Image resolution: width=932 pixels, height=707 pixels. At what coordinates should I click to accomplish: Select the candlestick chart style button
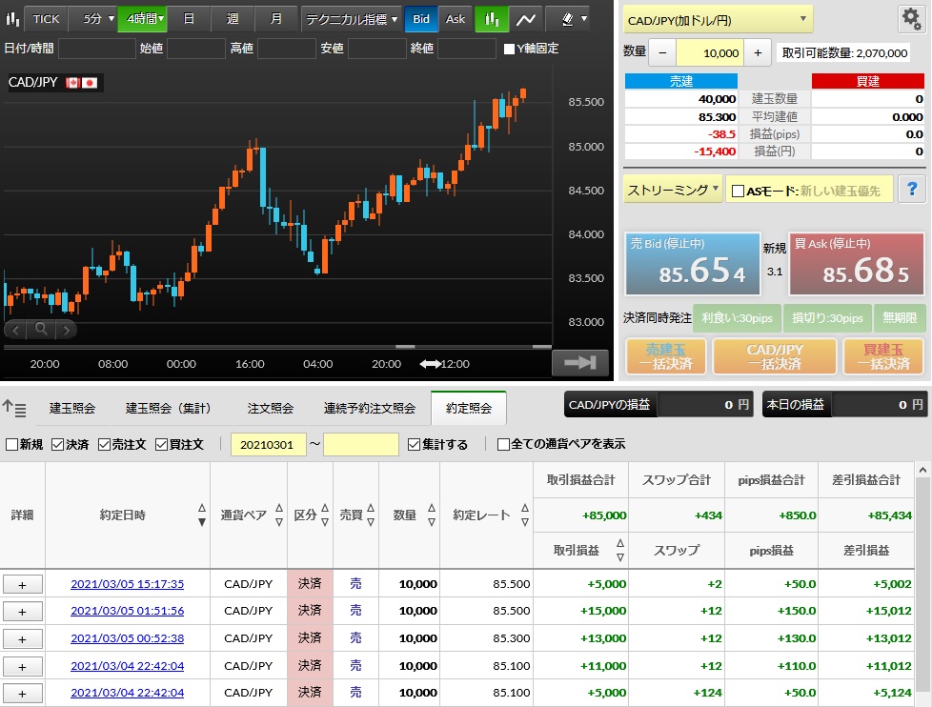point(492,19)
